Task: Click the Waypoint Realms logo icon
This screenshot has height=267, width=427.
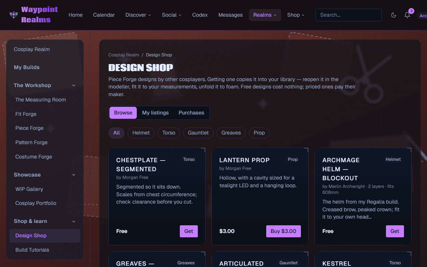Action: 14,15
